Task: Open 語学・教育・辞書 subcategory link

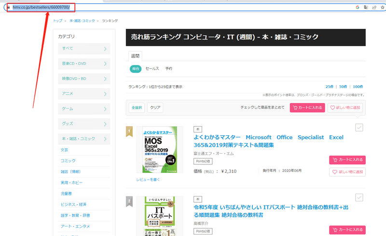Action: pyautogui.click(x=75, y=215)
